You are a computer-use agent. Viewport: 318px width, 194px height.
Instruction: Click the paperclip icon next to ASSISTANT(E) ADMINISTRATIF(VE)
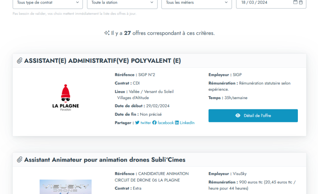click(19, 61)
